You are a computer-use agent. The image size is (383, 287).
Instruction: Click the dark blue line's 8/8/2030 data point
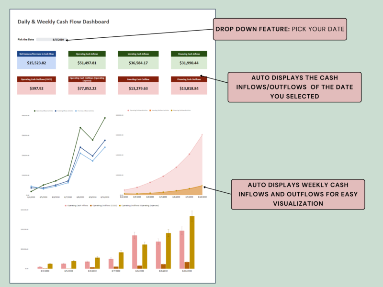click(x=80, y=147)
